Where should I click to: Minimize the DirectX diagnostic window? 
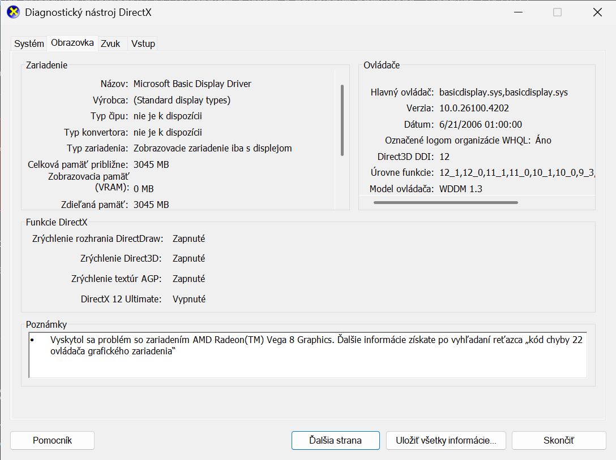pos(518,12)
